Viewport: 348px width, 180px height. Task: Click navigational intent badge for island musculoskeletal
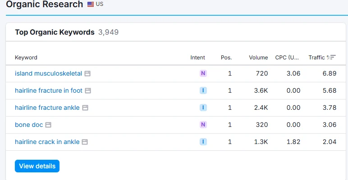(203, 73)
